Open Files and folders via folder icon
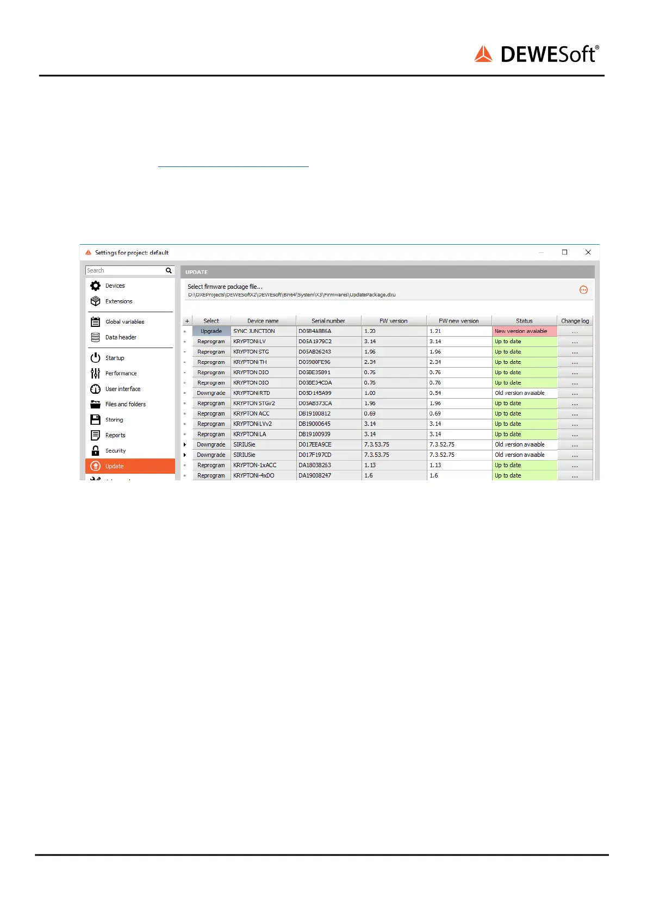 tap(96, 404)
